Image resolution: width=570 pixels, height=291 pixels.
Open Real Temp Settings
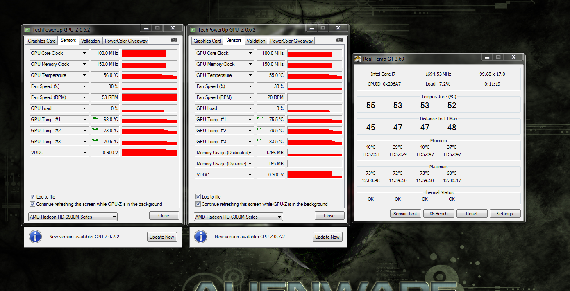(x=505, y=214)
